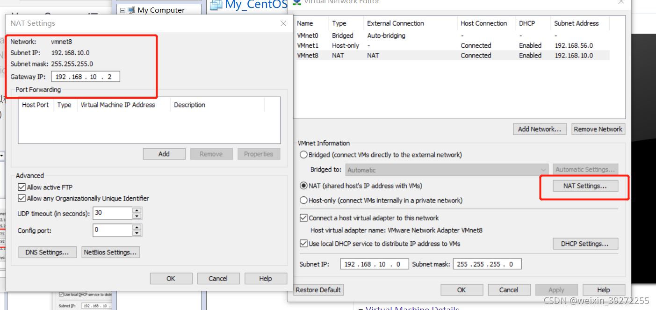Image resolution: width=656 pixels, height=310 pixels.
Task: Confirm NAT Settings with OK
Action: pyautogui.click(x=171, y=278)
